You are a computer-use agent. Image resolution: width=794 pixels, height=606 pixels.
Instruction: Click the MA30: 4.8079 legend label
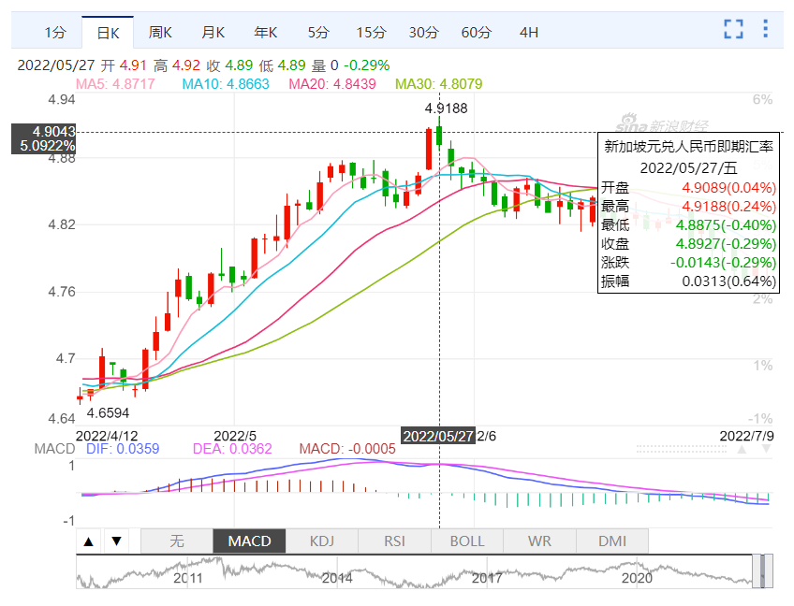click(439, 84)
